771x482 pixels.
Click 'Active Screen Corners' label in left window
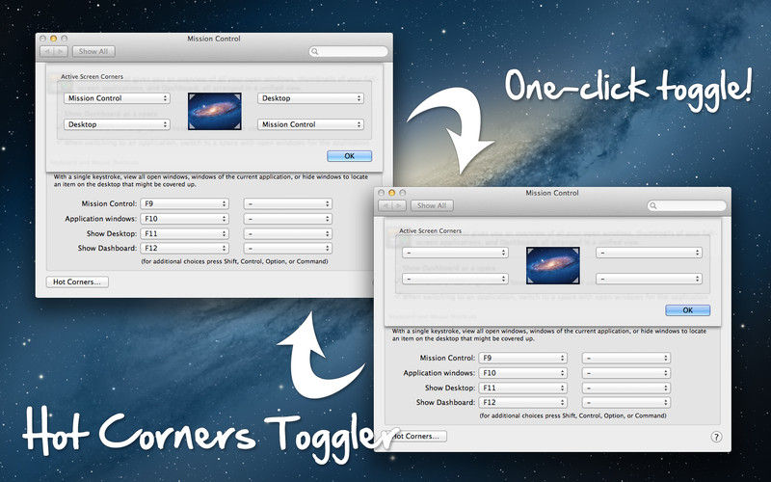(x=92, y=77)
